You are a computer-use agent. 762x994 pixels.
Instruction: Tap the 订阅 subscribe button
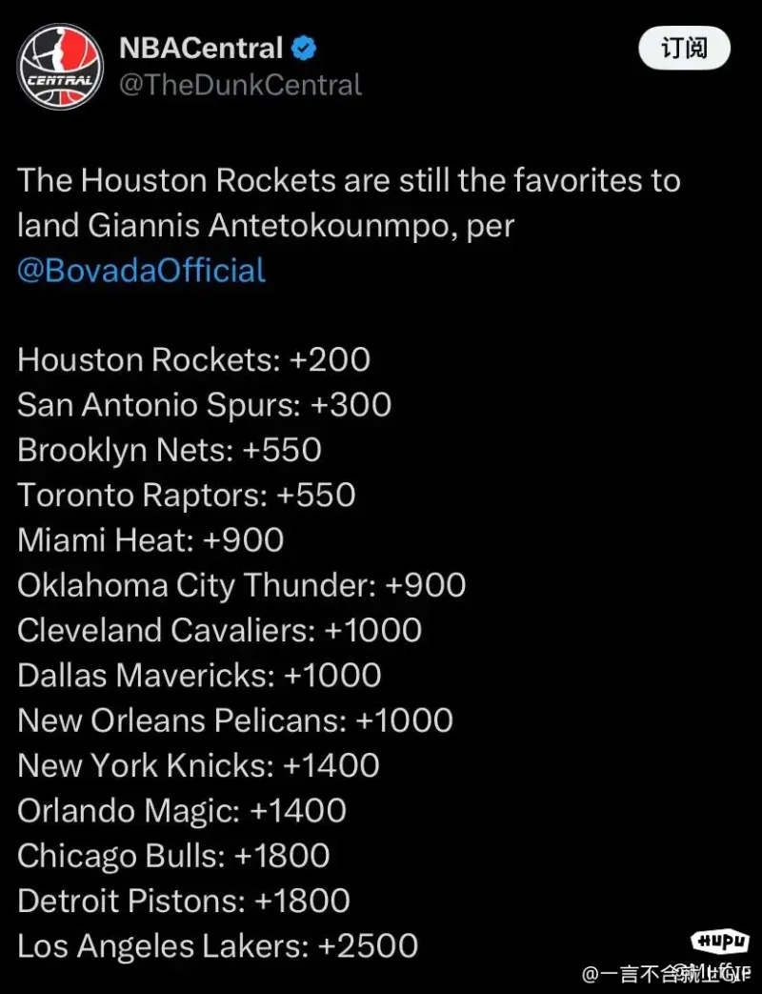click(684, 49)
